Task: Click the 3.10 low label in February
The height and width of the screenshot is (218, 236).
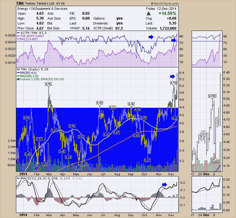Action: [x=36, y=169]
